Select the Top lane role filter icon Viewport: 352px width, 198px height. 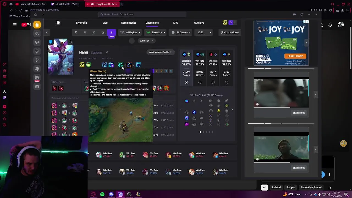coord(76,32)
